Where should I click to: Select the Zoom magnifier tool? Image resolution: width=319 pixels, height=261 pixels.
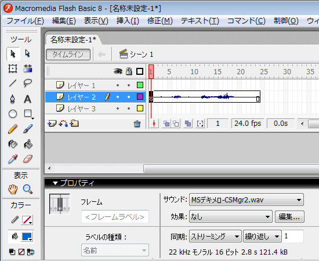coord(28,189)
